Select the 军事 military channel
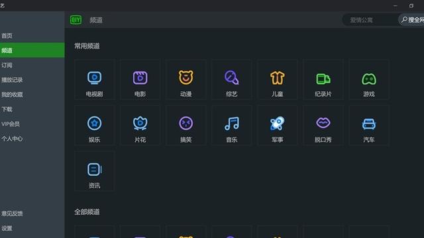This screenshot has width=424, height=238. tap(278, 126)
